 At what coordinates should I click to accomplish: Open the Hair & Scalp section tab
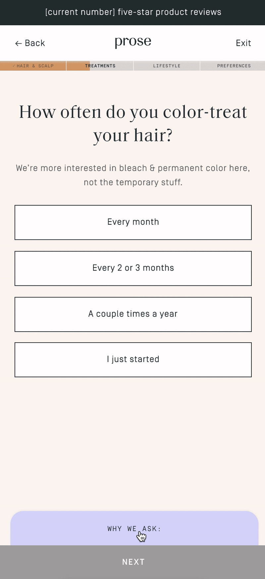(x=33, y=66)
